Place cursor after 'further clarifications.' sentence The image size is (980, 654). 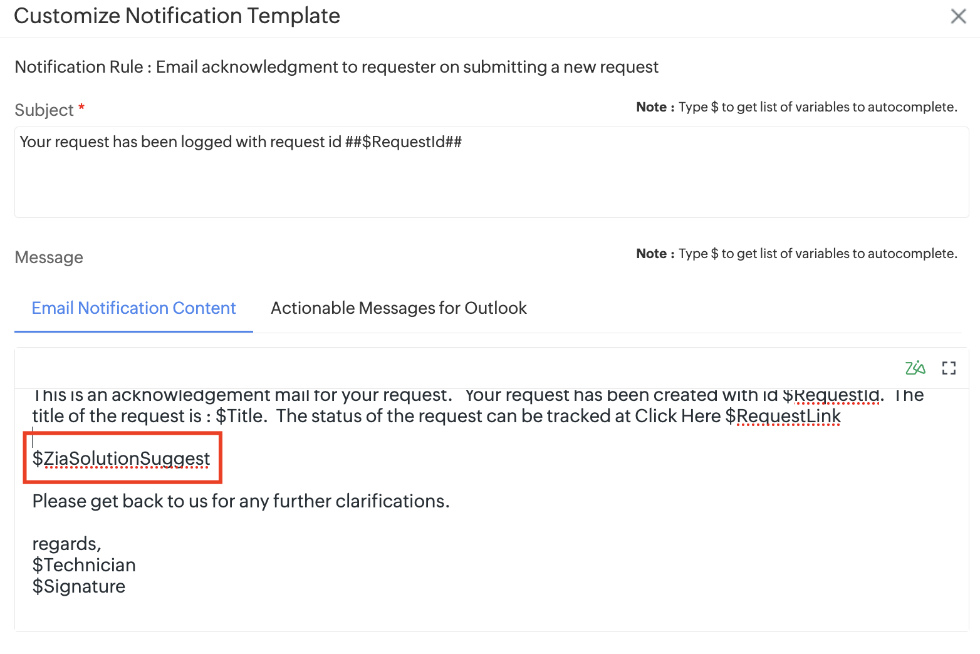tap(450, 501)
